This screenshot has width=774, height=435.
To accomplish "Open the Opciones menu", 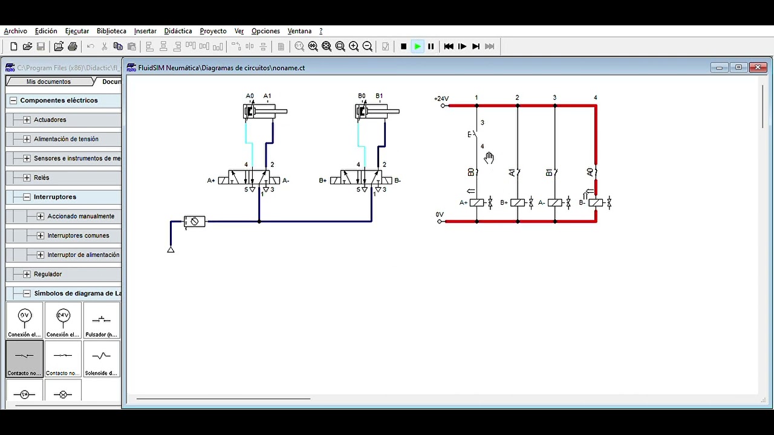I will [265, 31].
